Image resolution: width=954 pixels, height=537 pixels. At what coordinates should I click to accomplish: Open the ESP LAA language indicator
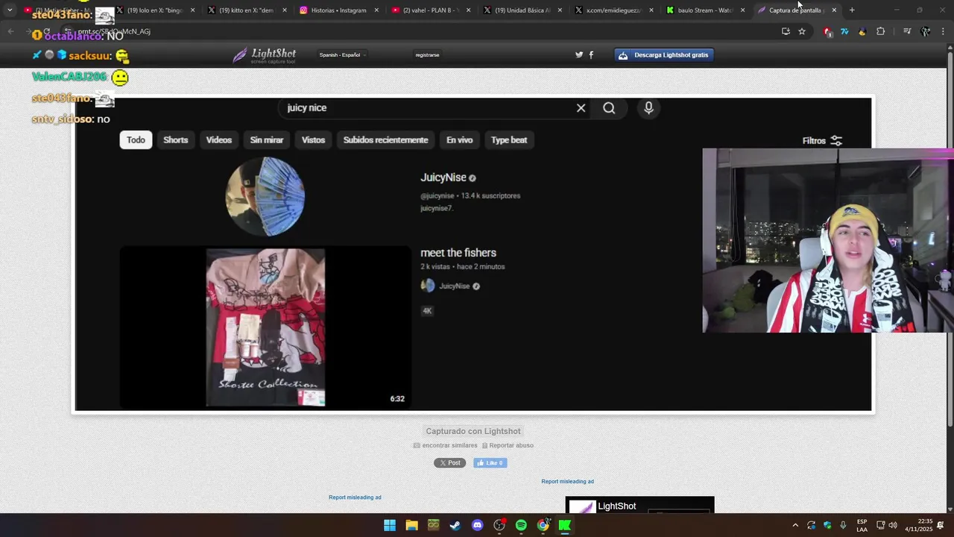862,525
